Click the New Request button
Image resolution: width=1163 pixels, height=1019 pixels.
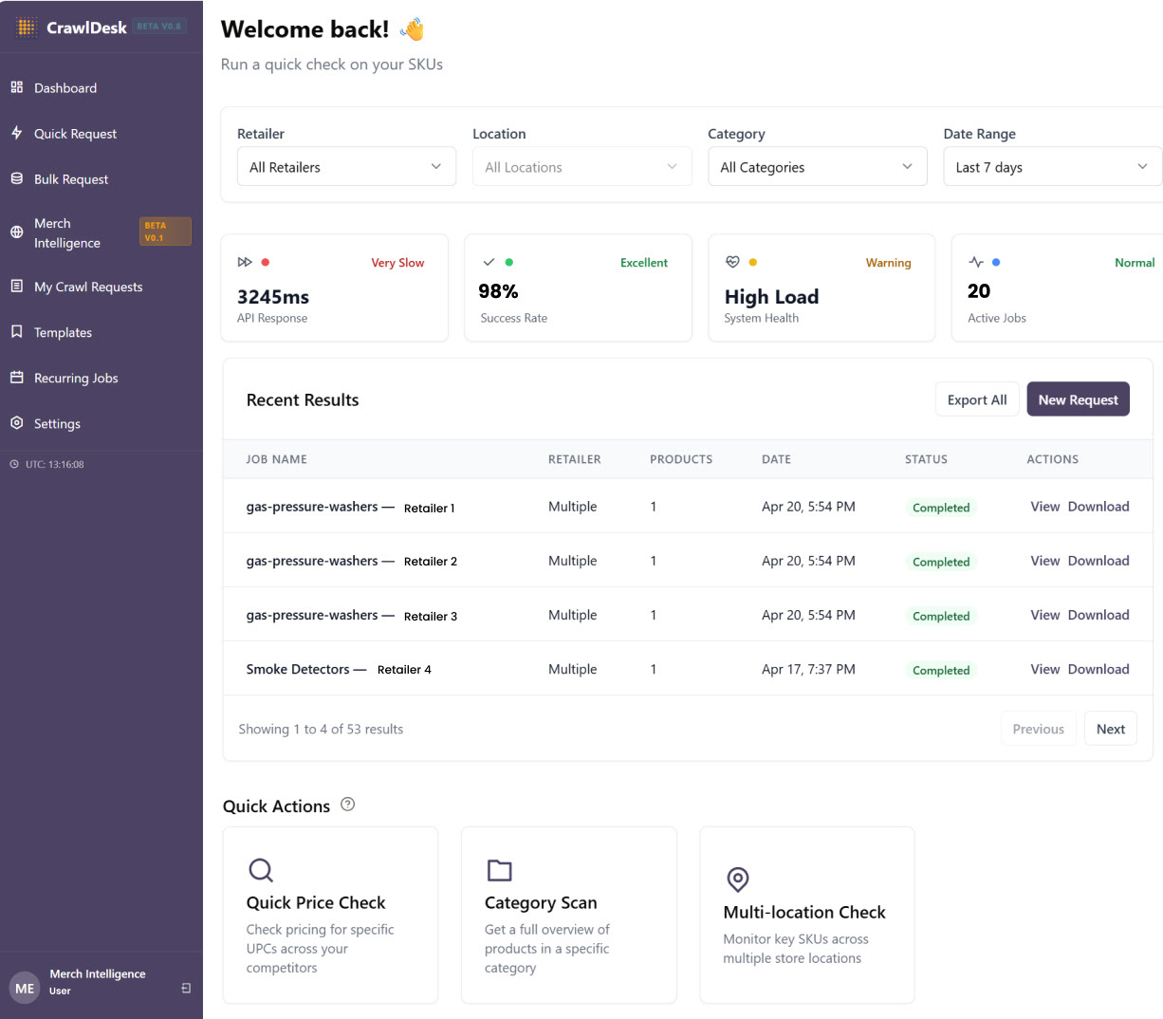1078,399
